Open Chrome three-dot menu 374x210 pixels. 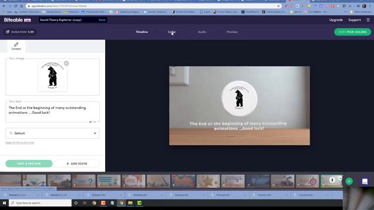[x=370, y=6]
